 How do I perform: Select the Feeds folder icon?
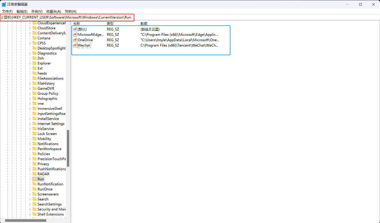(x=34, y=73)
